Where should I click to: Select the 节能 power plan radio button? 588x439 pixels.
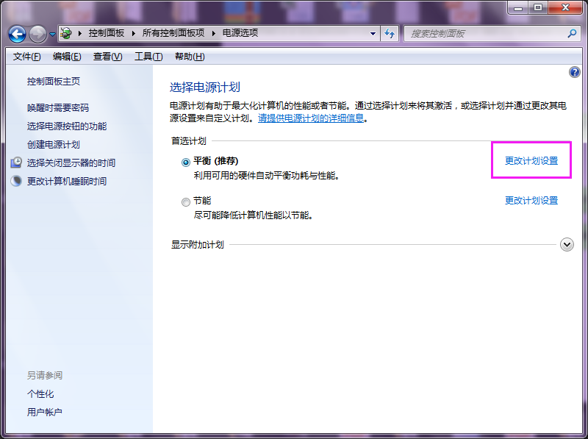pyautogui.click(x=186, y=202)
